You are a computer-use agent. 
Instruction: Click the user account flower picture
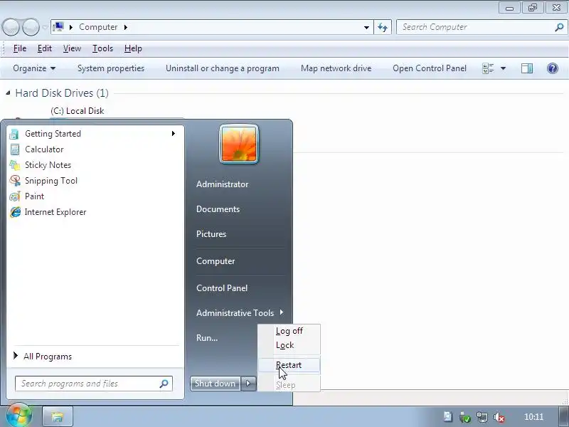pos(239,144)
